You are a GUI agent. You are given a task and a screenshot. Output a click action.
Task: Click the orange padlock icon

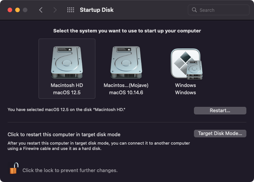coord(14,168)
